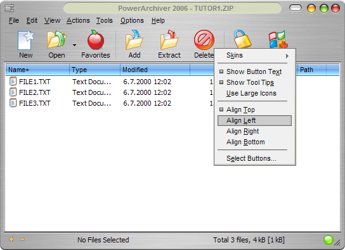This screenshot has width=345, height=250.
Task: Select FILE2.TXT in the file list
Action: [34, 92]
